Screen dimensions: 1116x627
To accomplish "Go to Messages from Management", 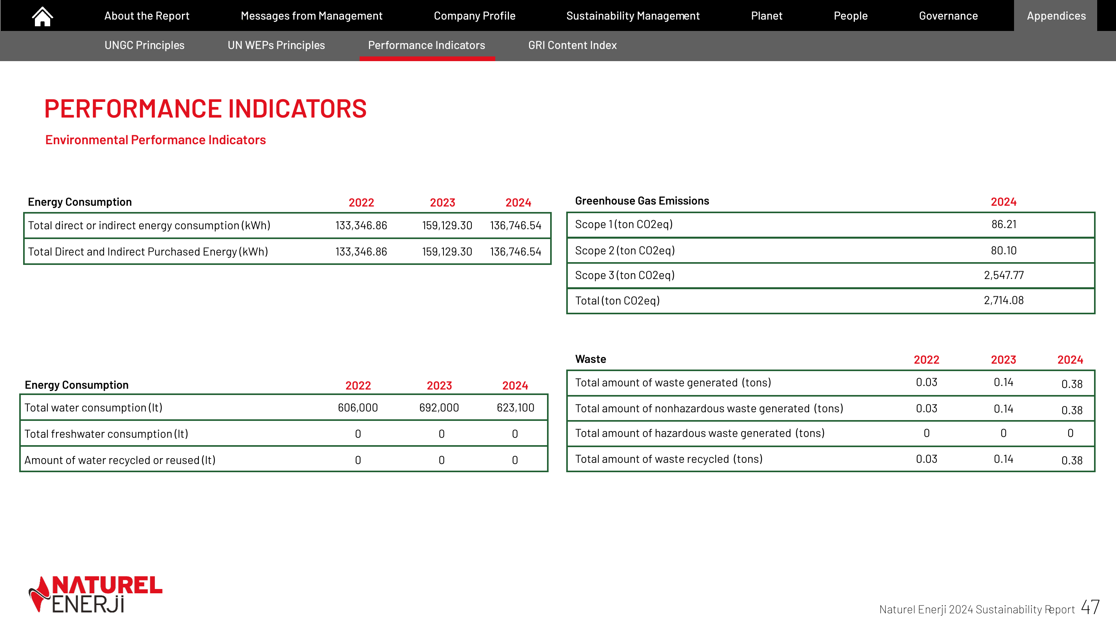I will click(311, 16).
